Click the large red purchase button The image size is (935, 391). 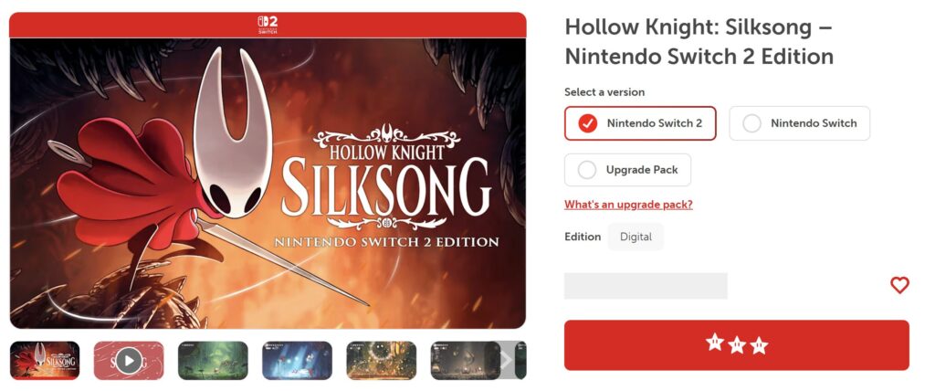pos(737,345)
